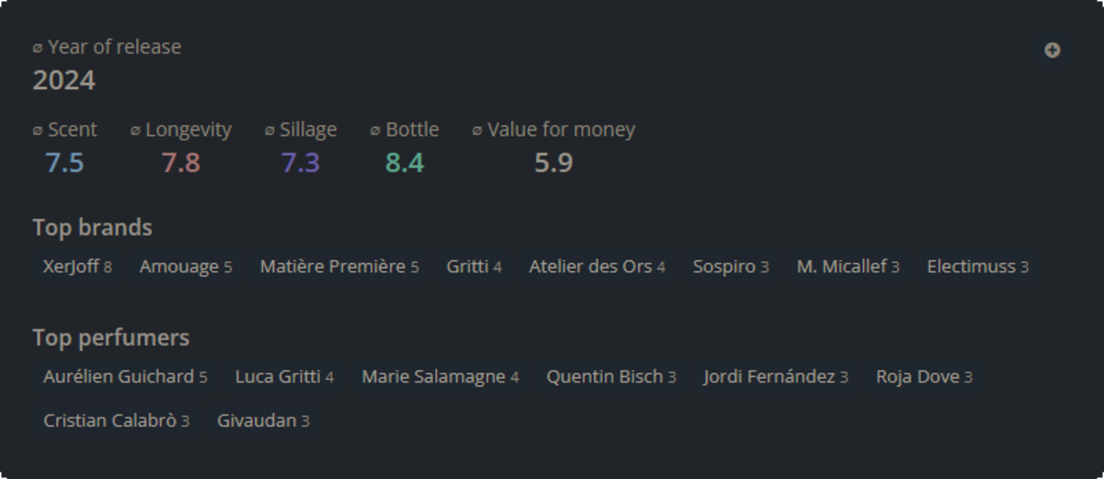
Task: Open the M. Micallef brand tag
Action: click(x=848, y=267)
